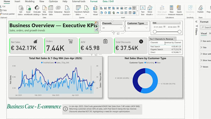211x119 pixels.
Task: Open more options for Channels slicer
Action: 122,33
